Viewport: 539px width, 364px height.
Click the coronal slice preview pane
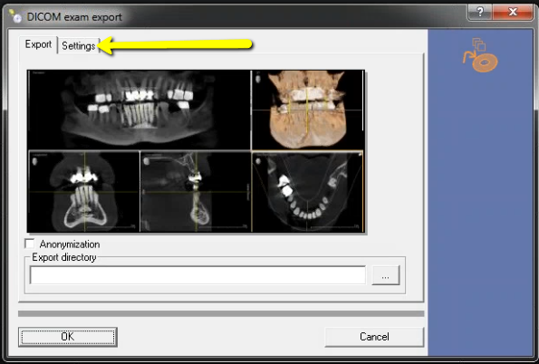(84, 191)
